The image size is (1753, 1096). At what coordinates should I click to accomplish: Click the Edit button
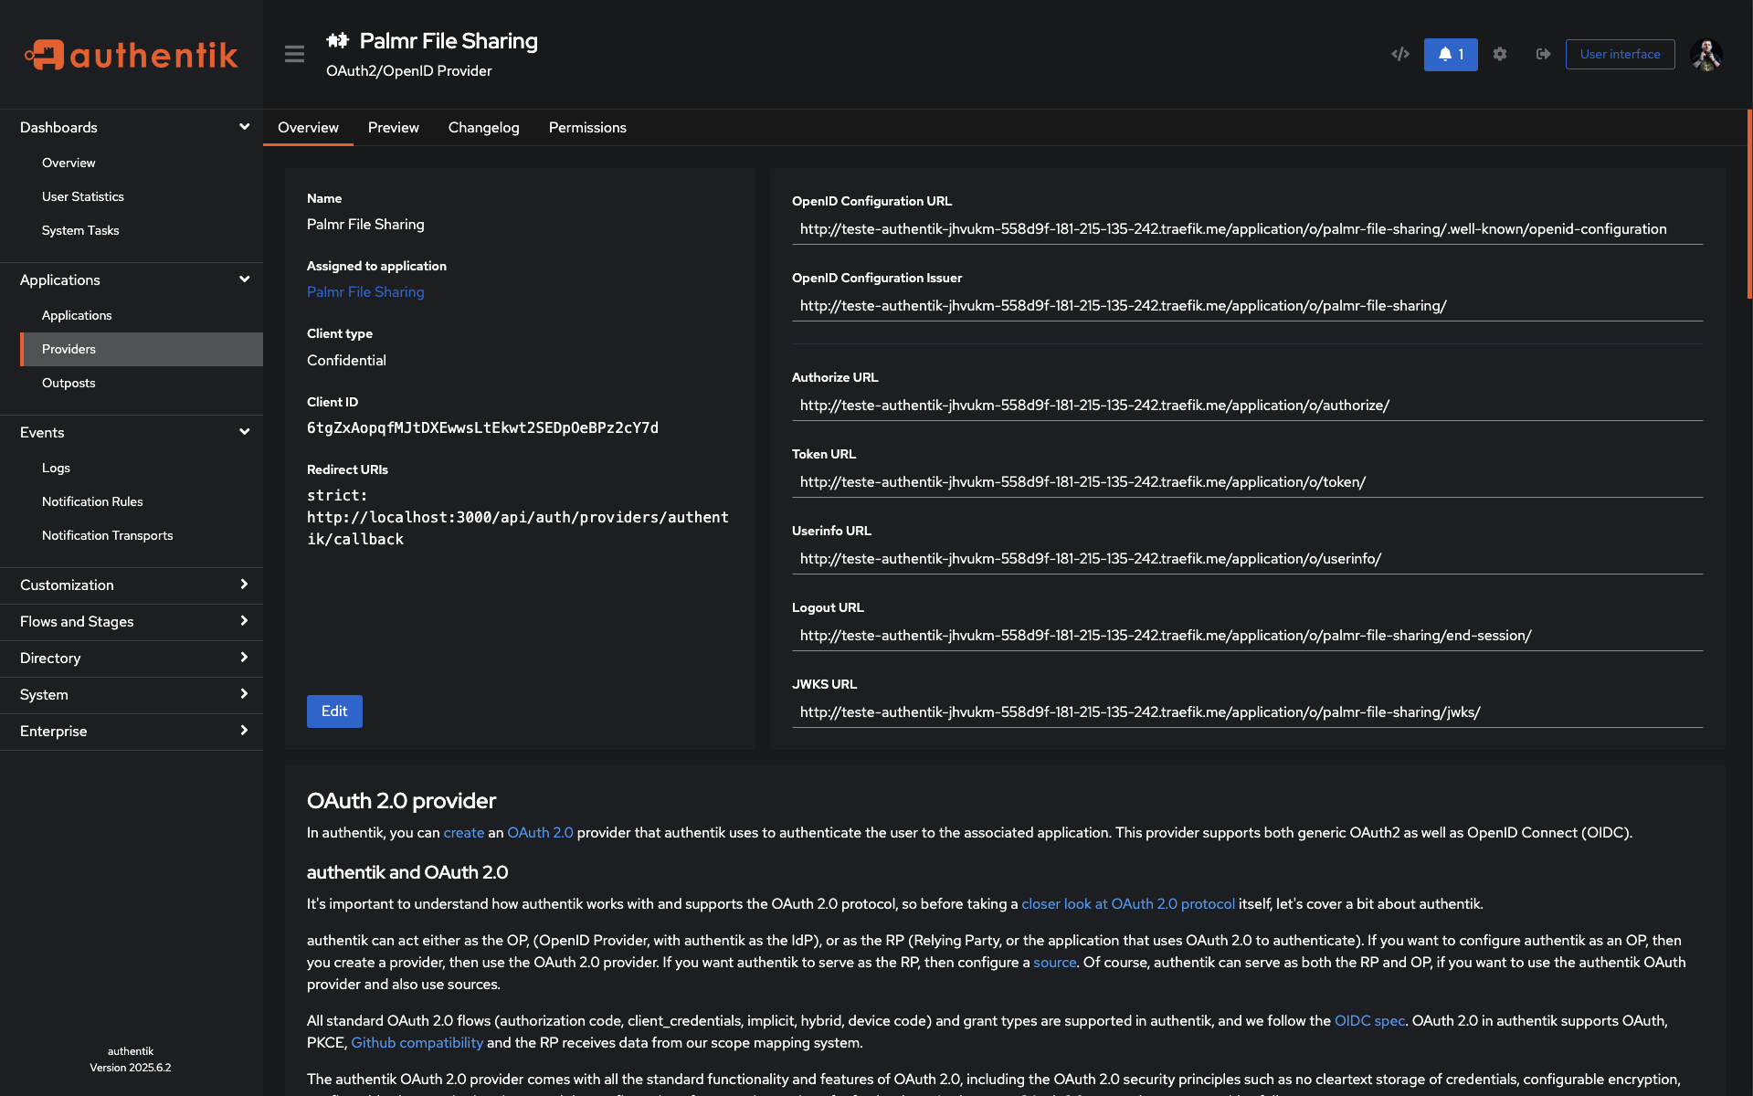[x=334, y=711]
